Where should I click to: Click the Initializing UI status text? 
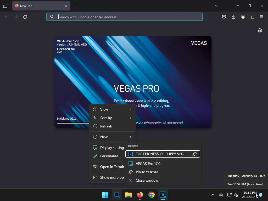click(66, 119)
